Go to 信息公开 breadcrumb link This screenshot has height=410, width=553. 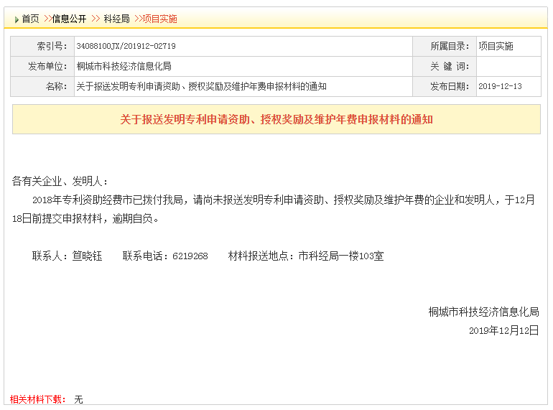69,19
